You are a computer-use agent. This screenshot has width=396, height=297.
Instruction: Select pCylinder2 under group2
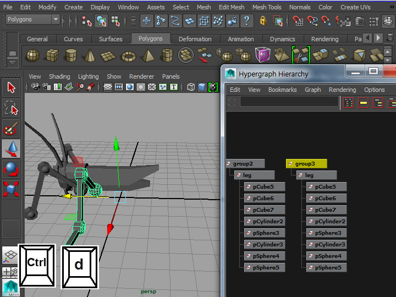(265, 221)
